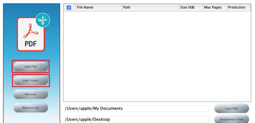Click the Remove All button
The height and width of the screenshot is (123, 255).
pos(31,108)
